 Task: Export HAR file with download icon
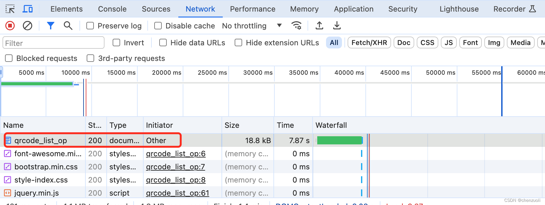337,25
